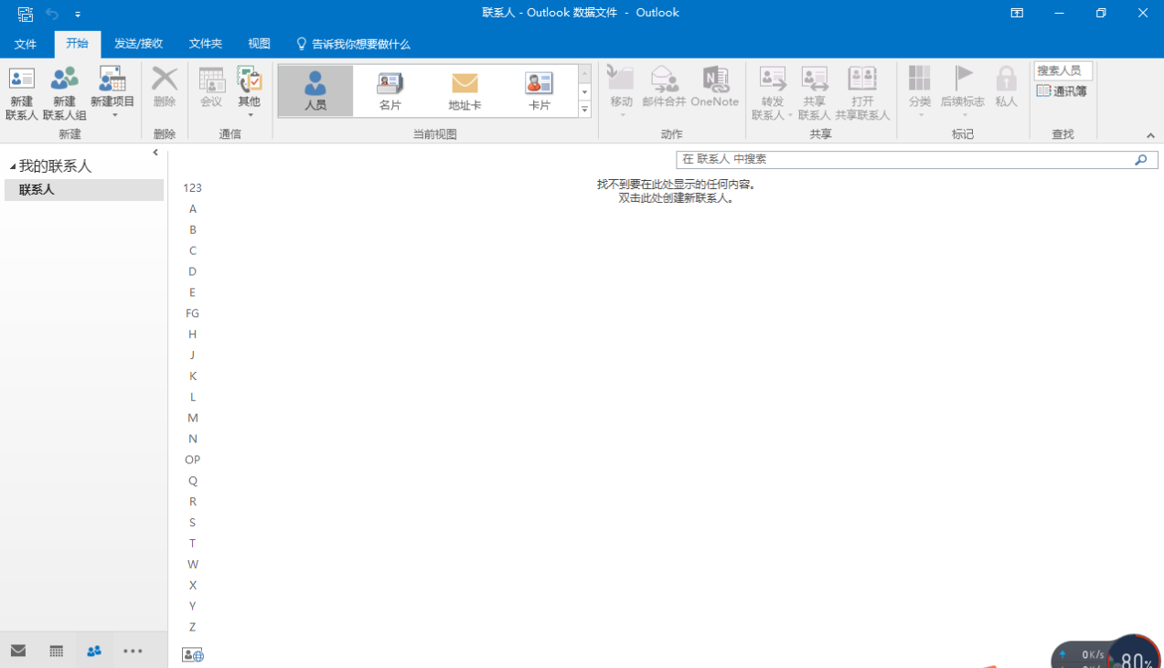Jump to 123 index
Viewport: 1164px width, 668px height.
pyautogui.click(x=192, y=188)
